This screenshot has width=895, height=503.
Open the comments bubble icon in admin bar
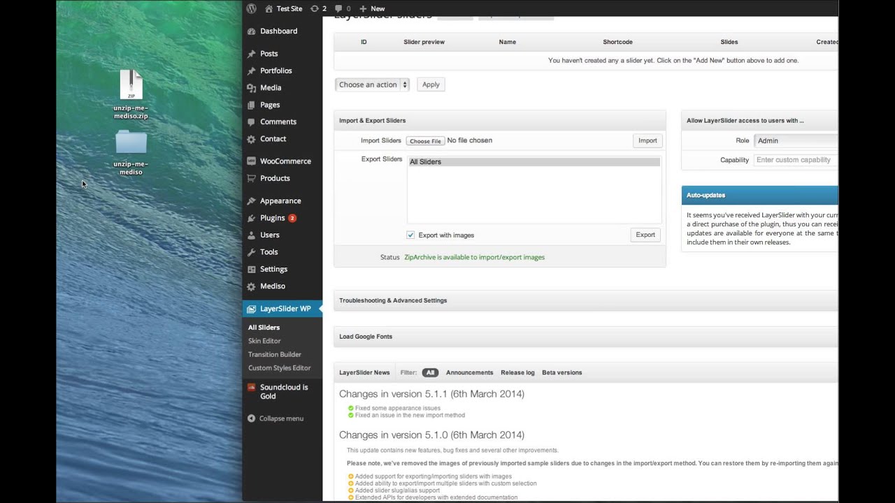point(338,8)
